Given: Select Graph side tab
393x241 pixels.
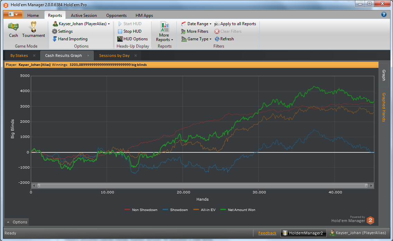Looking at the screenshot, I should (384, 75).
